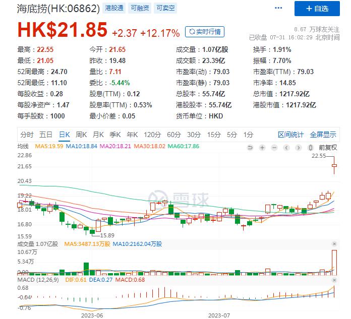Click the 换手 value 1.91%
The width and height of the screenshot is (351, 319).
pos(282,49)
